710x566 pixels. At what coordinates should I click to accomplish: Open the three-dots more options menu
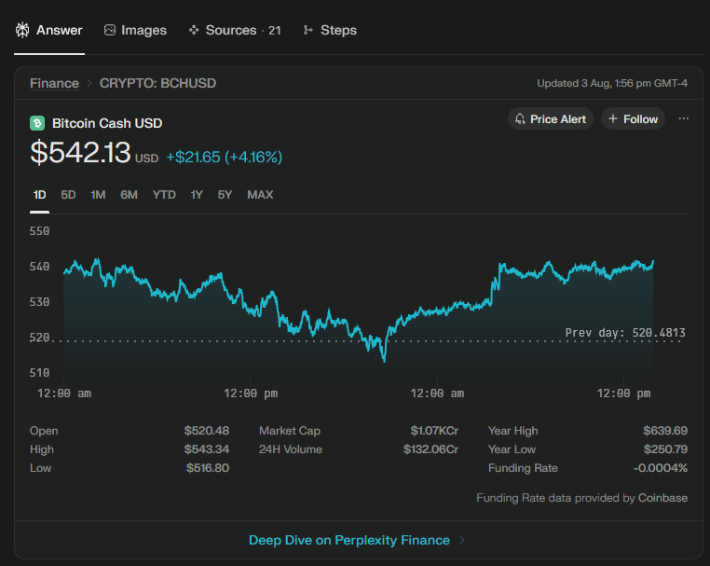(x=684, y=118)
